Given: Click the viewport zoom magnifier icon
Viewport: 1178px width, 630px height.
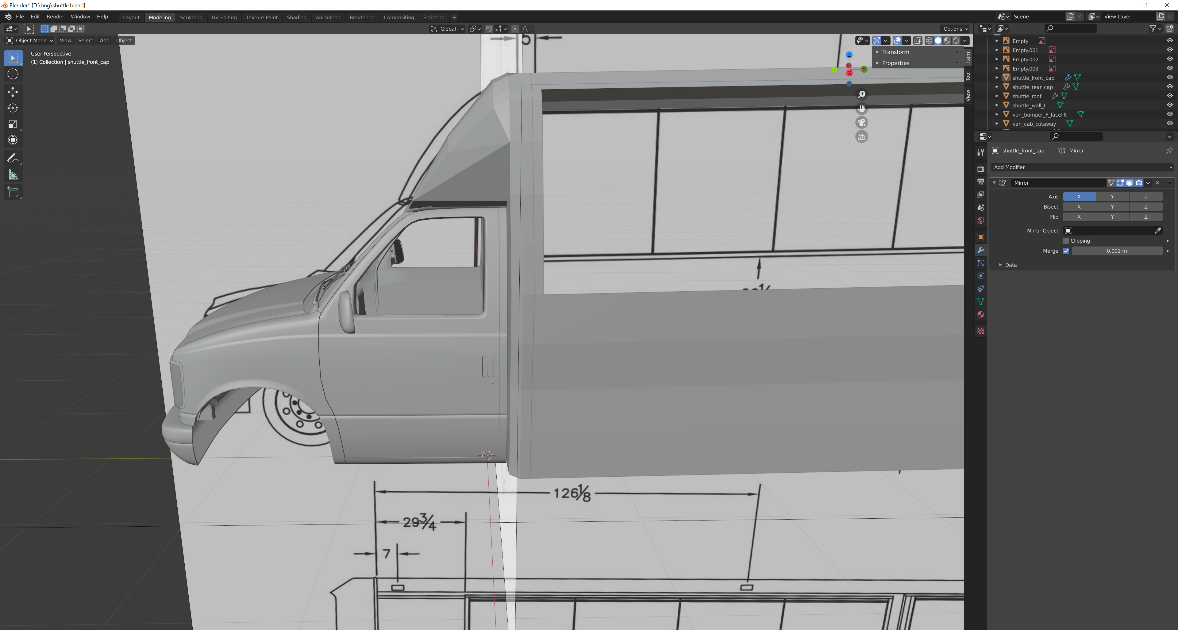Looking at the screenshot, I should (861, 94).
